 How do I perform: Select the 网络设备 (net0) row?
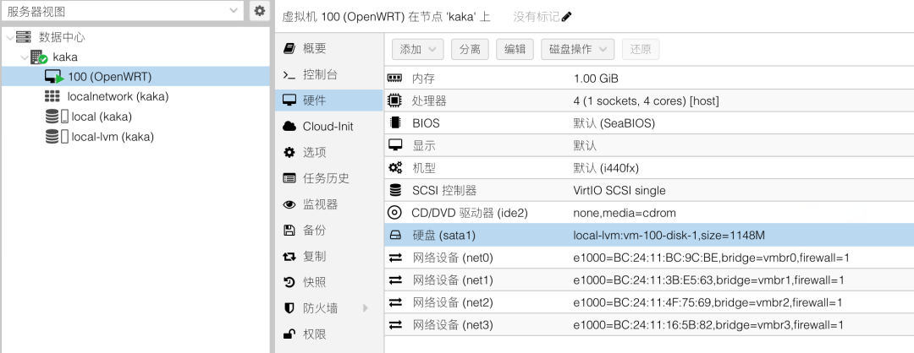(x=649, y=258)
